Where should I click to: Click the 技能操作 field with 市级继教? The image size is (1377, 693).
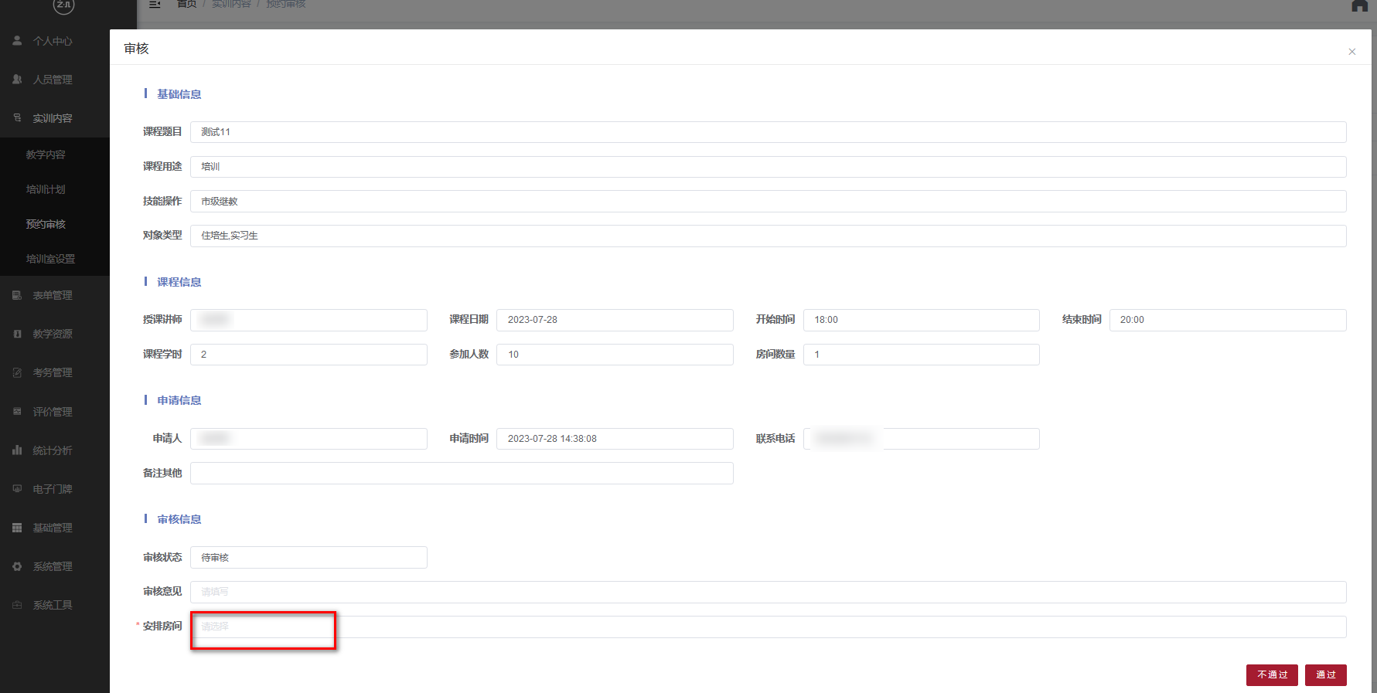point(769,201)
